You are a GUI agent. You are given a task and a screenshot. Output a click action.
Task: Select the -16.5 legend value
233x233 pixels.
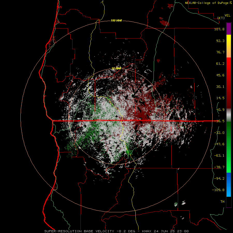coord(219,121)
